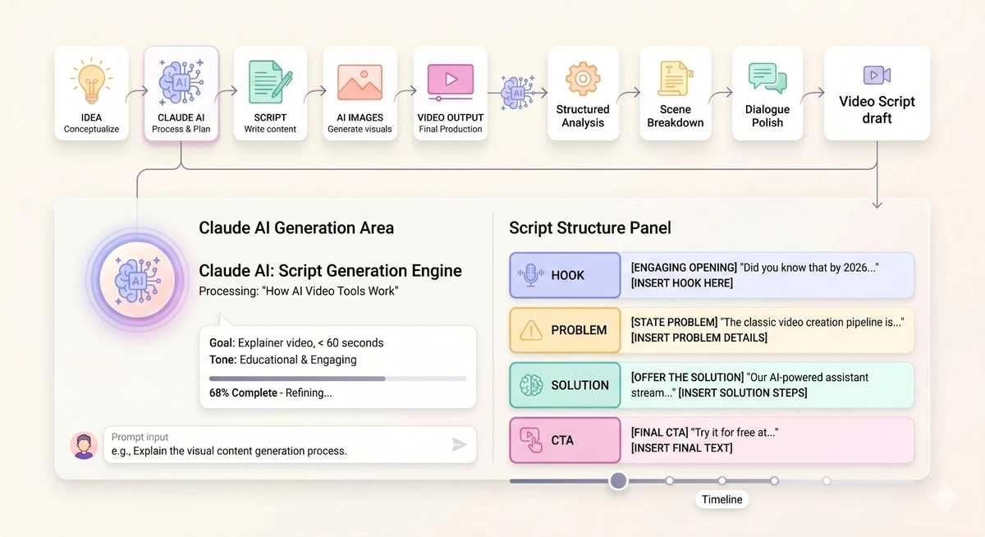
Task: Open the Dialogue Polish chat bubbles icon
Action: tap(767, 79)
